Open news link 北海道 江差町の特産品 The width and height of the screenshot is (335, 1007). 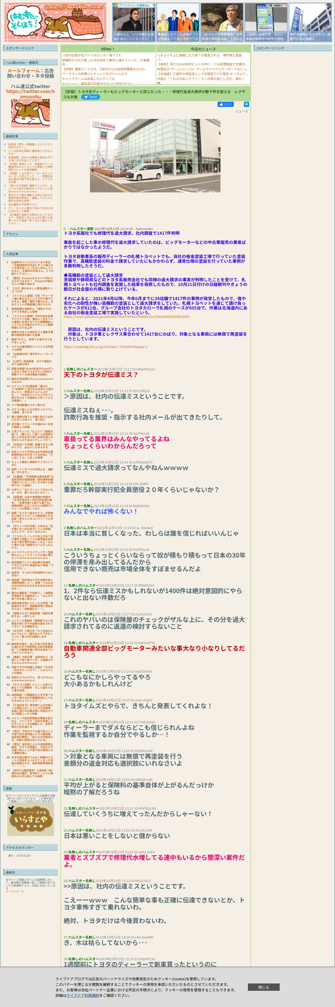(202, 74)
